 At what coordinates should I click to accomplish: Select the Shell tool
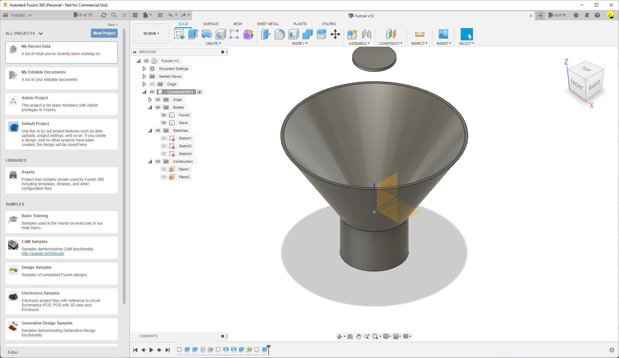click(293, 34)
